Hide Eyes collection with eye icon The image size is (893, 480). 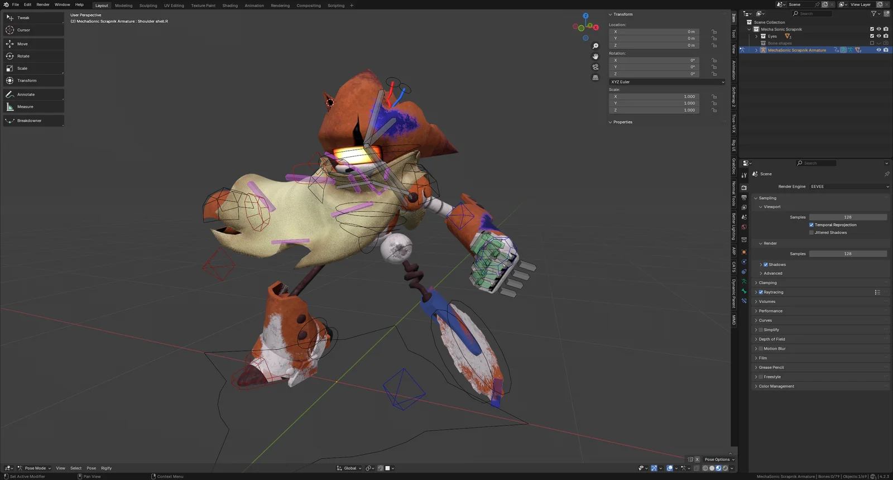coord(878,36)
